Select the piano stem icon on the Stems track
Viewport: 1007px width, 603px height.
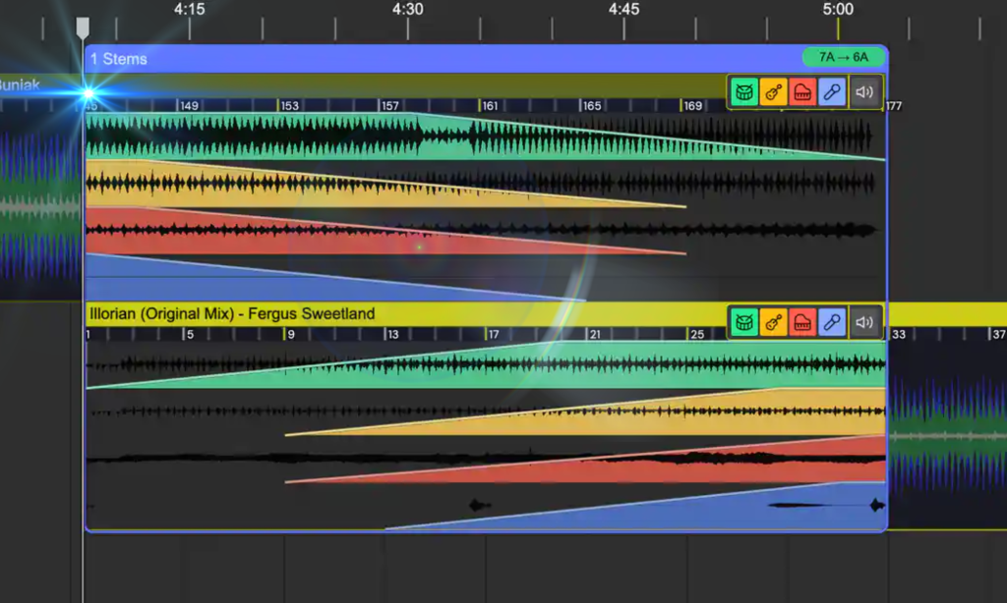(803, 91)
